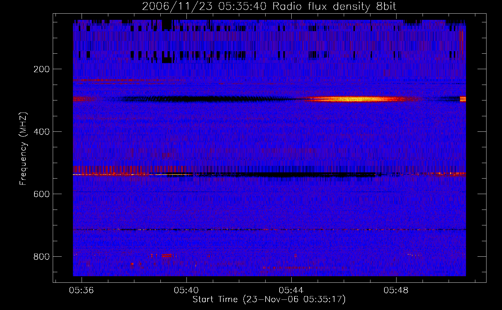This screenshot has height=310, width=502.
Task: Select the 400 frequency tick label
Action: (x=42, y=132)
